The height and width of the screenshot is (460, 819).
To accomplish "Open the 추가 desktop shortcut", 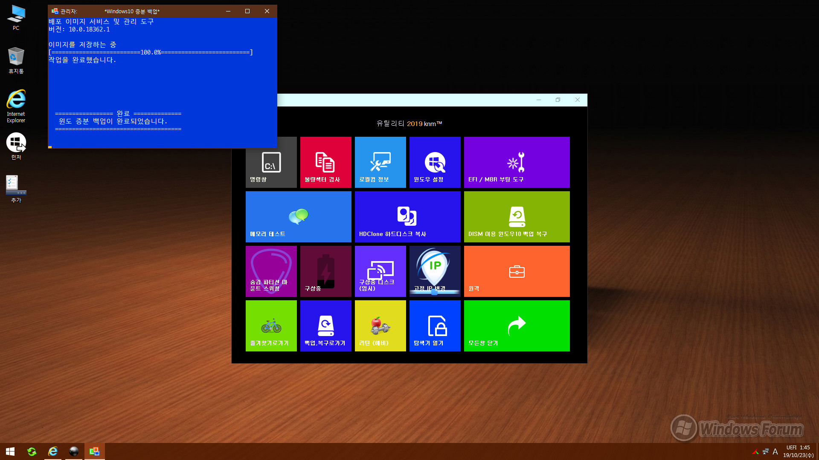I will [16, 189].
